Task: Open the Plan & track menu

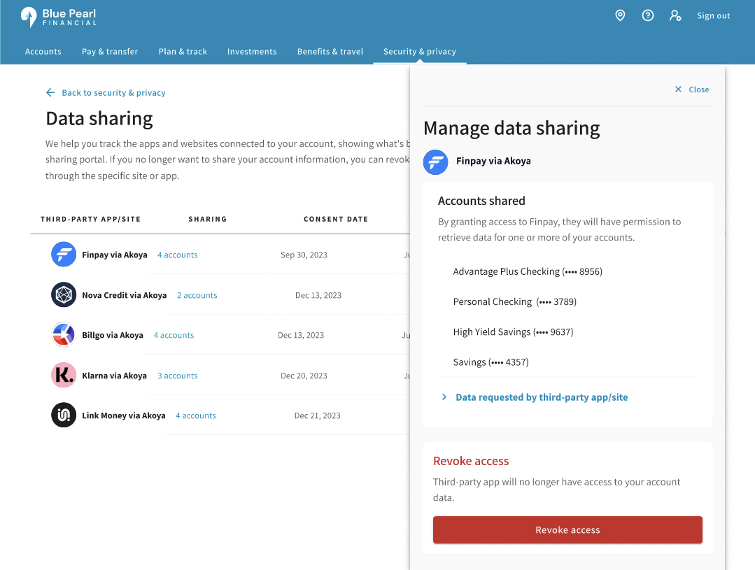Action: pos(183,52)
